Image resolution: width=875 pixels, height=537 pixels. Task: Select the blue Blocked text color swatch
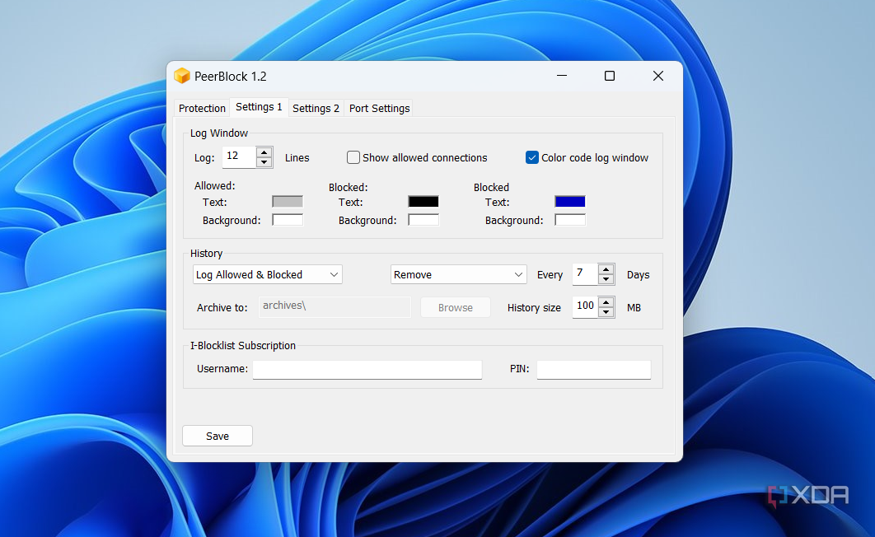[x=570, y=202]
